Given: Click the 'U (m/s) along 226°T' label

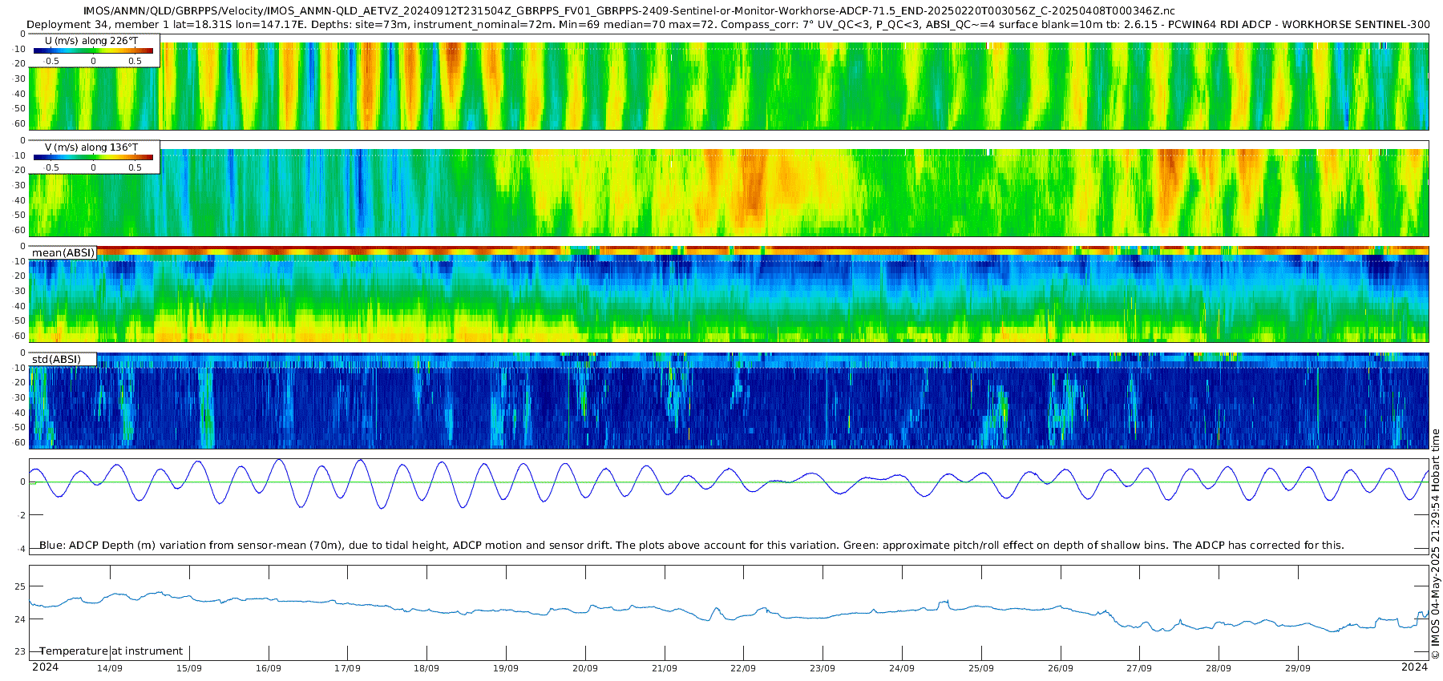Looking at the screenshot, I should click(91, 40).
